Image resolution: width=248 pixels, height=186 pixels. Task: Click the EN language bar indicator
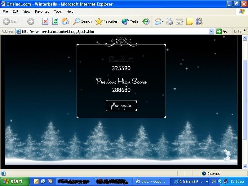point(213,181)
